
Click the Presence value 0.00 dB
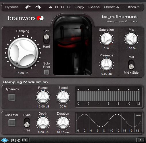[107, 74]
